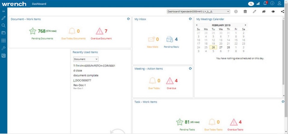This screenshot has height=134, width=288.
Task: Refresh the My Inbox widget
Action: 190,19
